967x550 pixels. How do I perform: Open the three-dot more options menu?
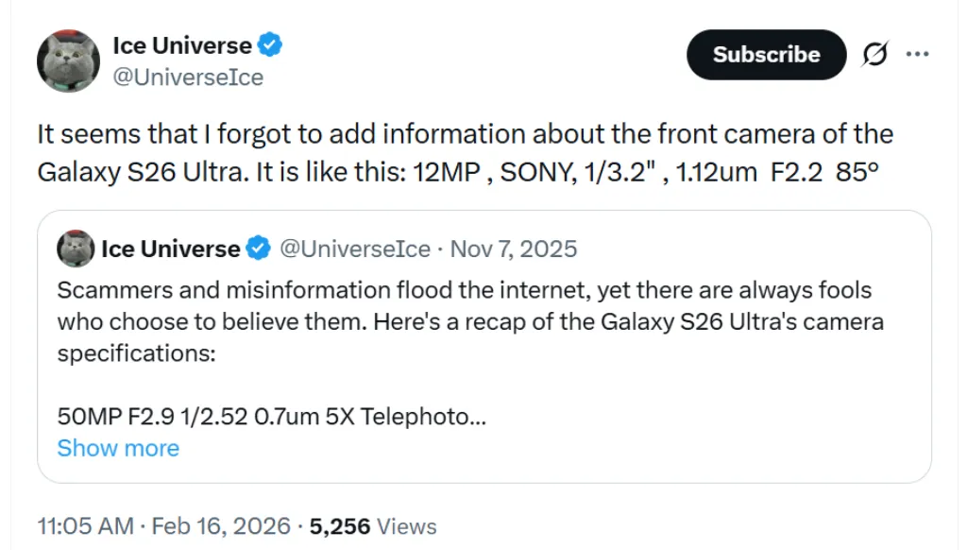[917, 55]
